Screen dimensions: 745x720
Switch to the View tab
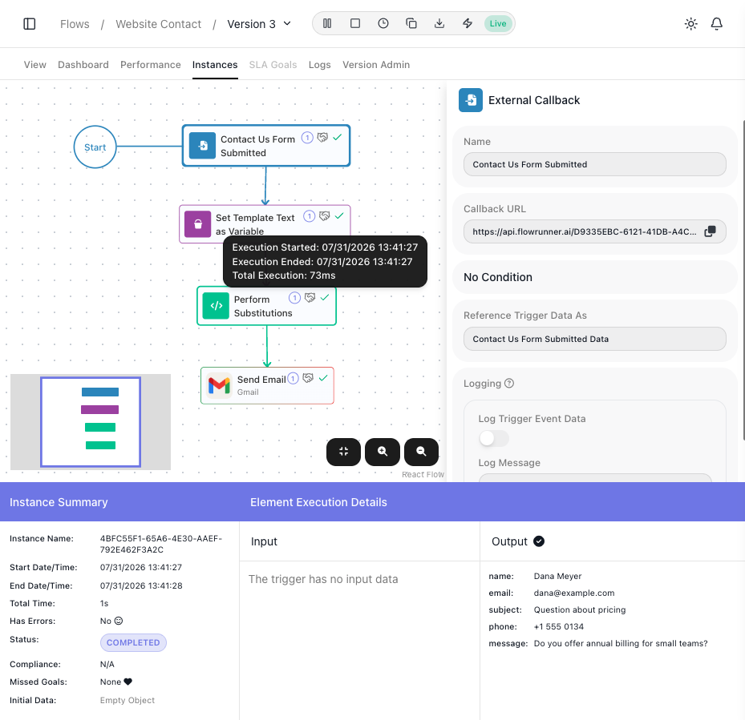point(35,65)
